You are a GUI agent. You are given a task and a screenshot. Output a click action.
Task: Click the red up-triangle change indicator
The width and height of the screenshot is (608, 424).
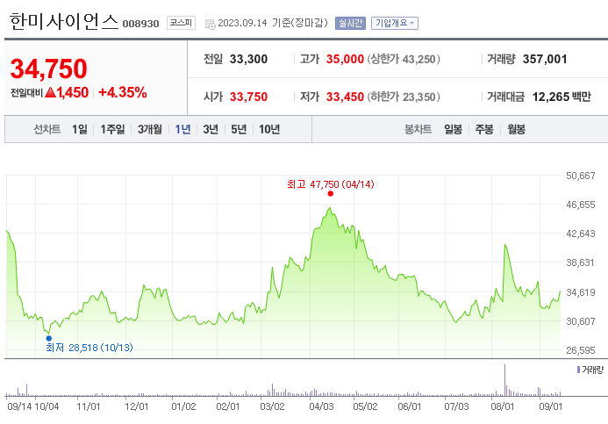click(50, 92)
